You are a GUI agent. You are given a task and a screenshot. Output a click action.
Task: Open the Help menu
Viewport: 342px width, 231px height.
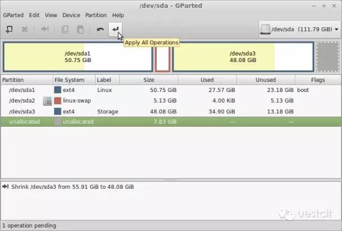pyautogui.click(x=118, y=16)
